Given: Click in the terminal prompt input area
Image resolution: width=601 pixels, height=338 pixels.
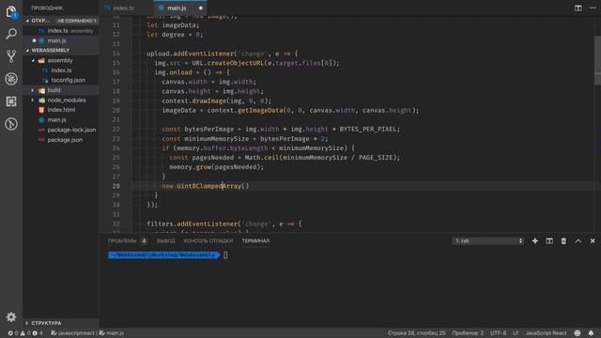Looking at the screenshot, I should (225, 254).
